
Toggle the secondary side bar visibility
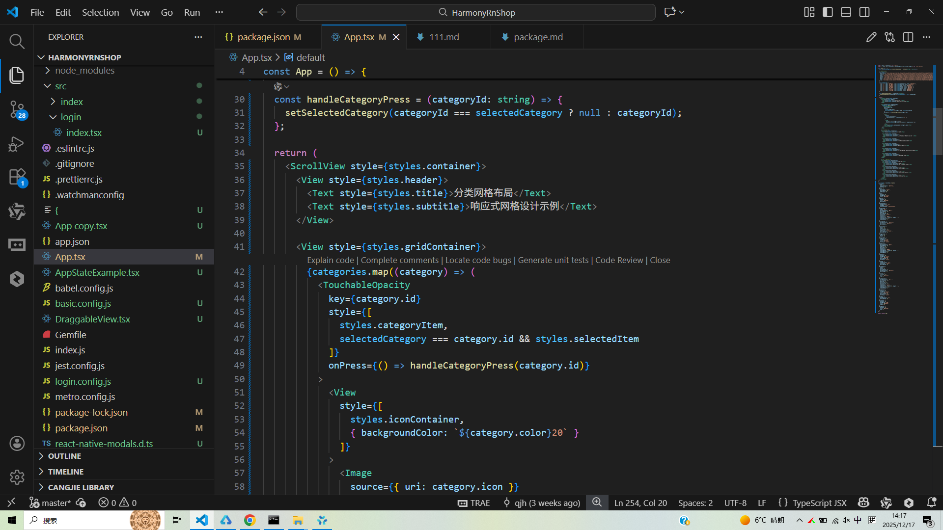(x=864, y=12)
